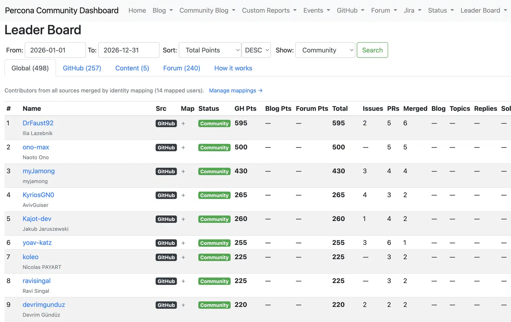Expand the Blog menu in navbar
The image size is (511, 322).
(162, 11)
